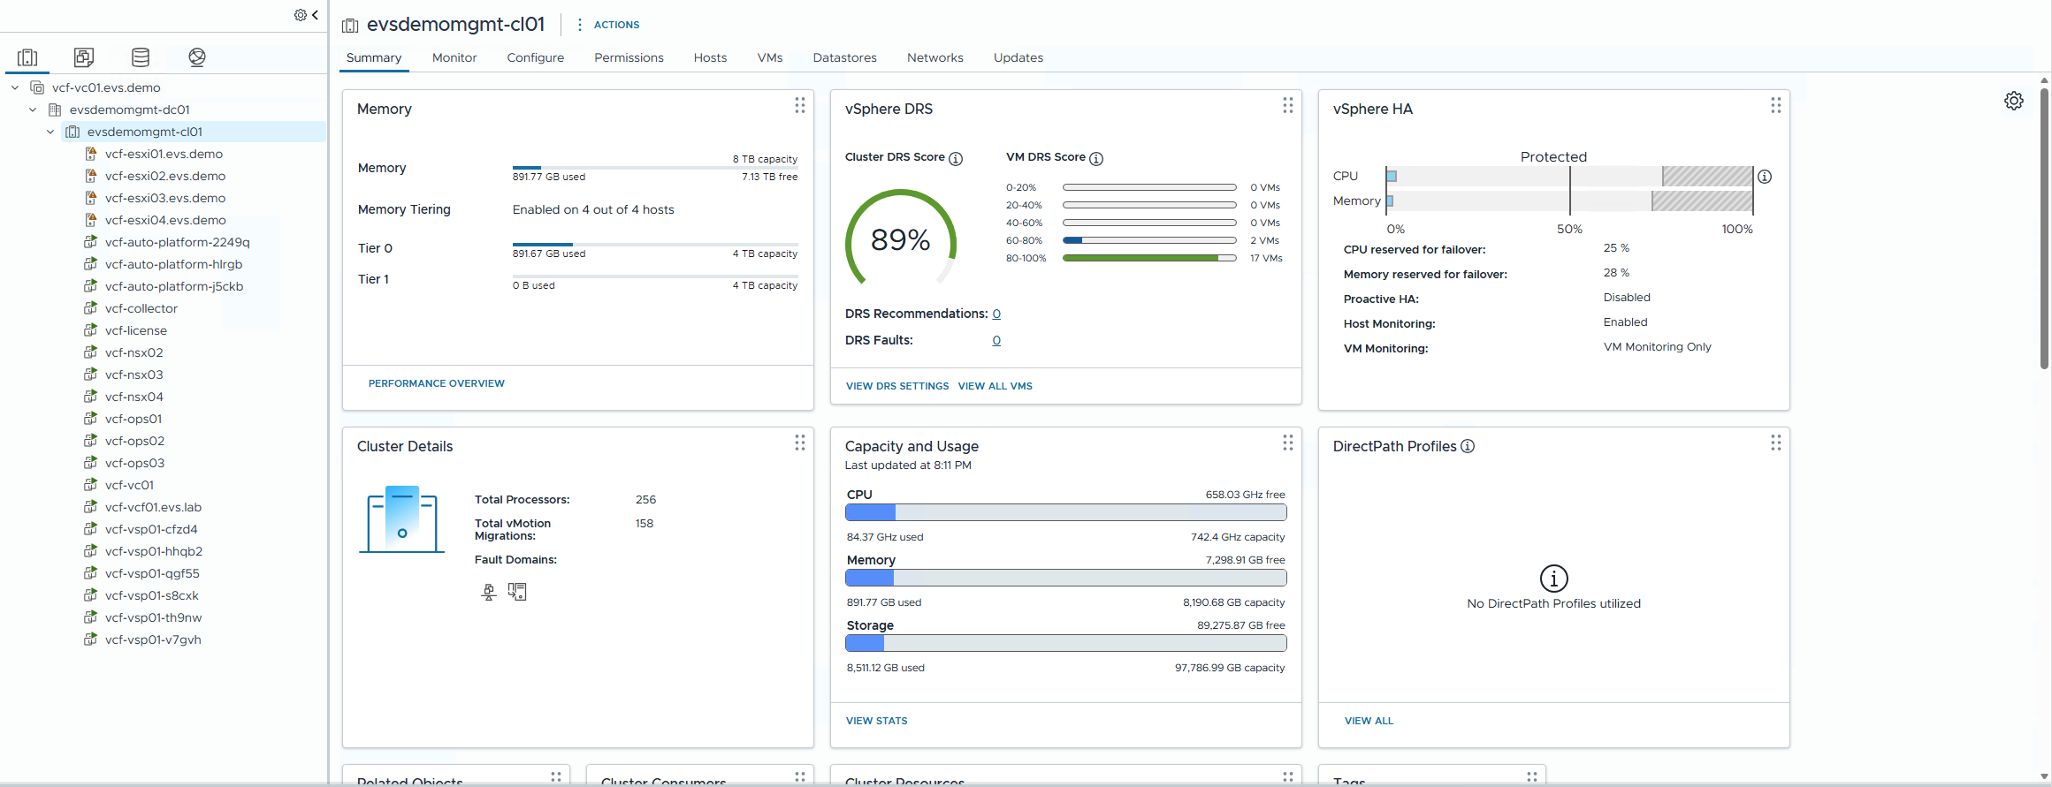Click the host icon for vcf-esxi01.evs.demo

click(x=90, y=154)
